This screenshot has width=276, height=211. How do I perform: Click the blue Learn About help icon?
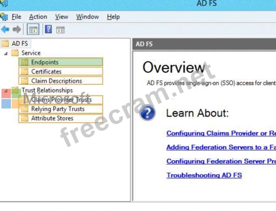tap(147, 113)
